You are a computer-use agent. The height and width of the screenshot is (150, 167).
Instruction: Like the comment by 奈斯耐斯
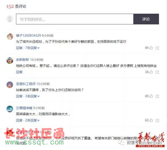pos(151,72)
